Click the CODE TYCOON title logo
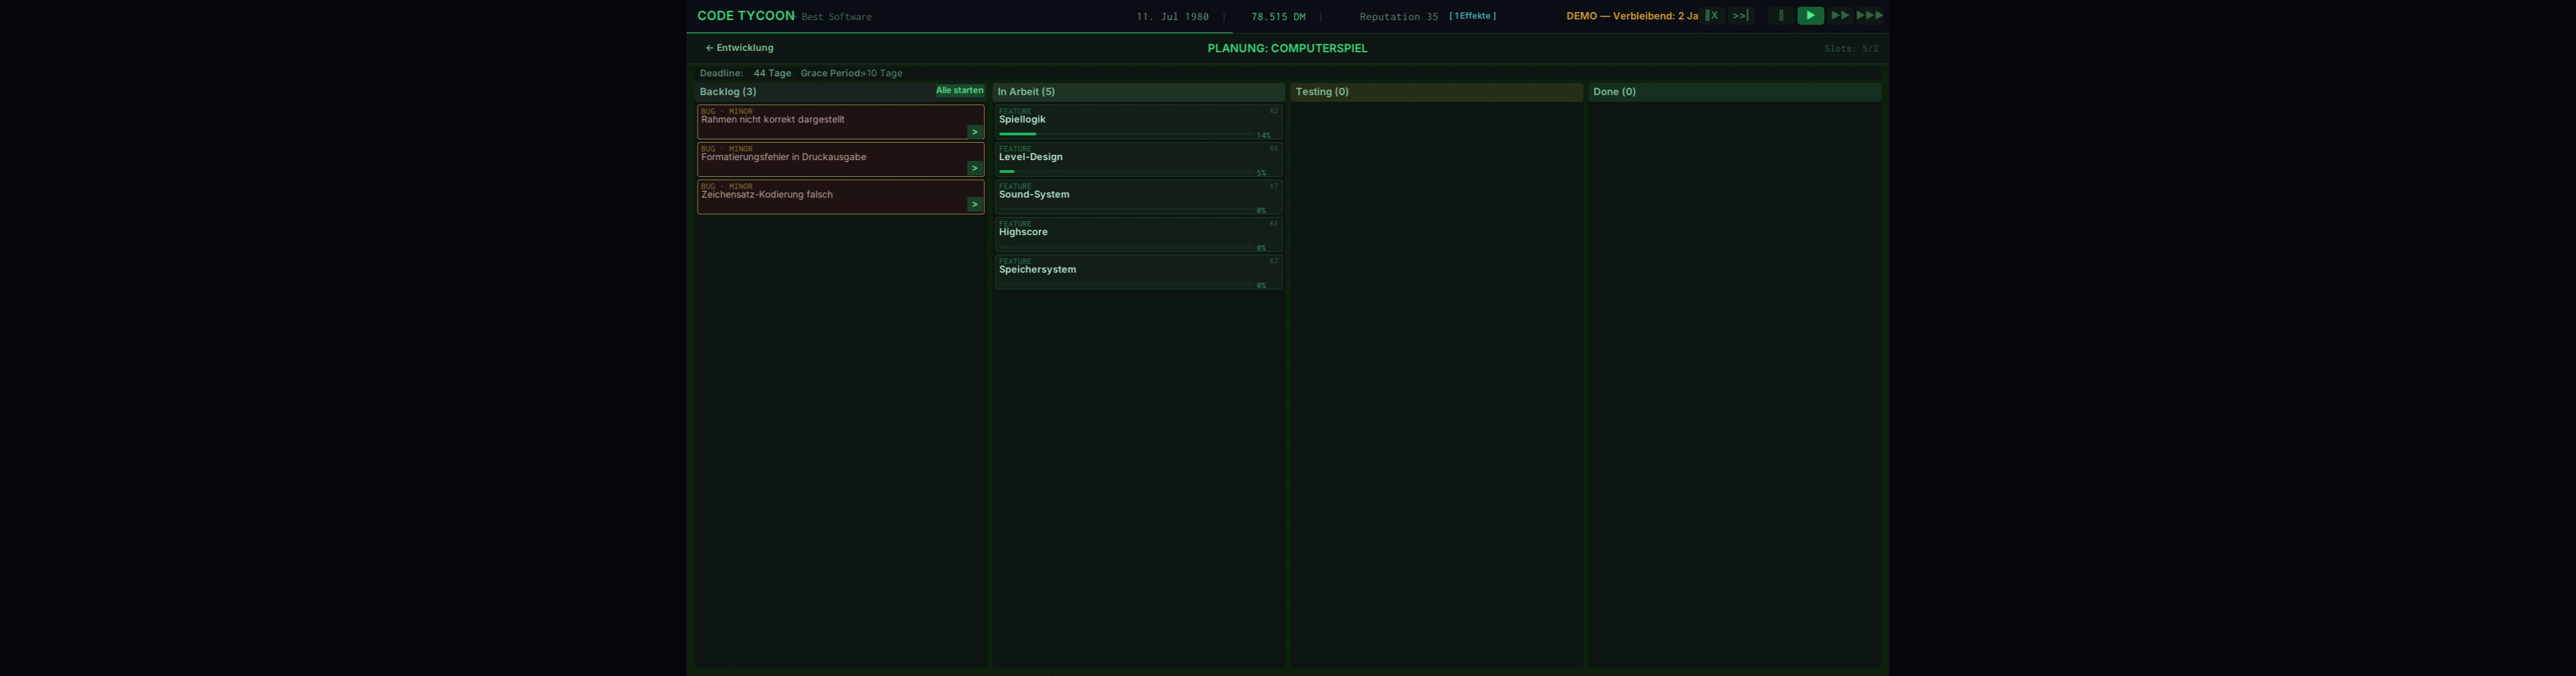The height and width of the screenshot is (676, 2576). [x=745, y=16]
